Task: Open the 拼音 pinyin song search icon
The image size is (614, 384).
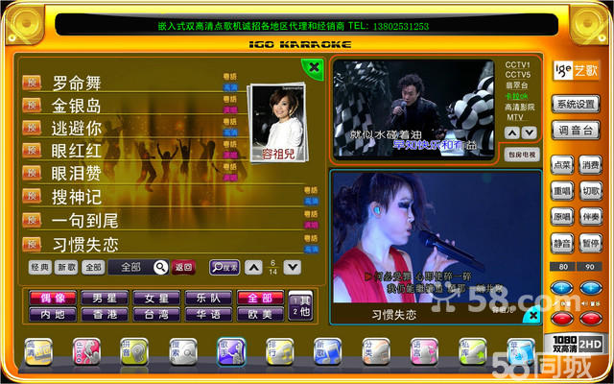Action: tap(133, 352)
